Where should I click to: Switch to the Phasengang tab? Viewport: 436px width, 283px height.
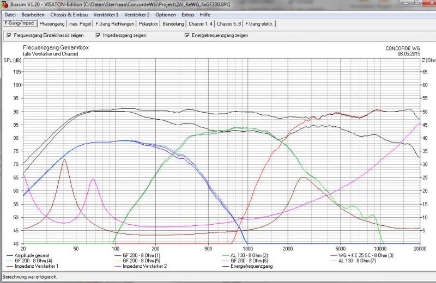pyautogui.click(x=52, y=24)
